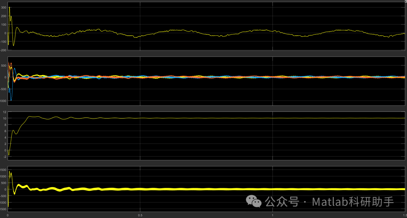Click the 6 tick label on the third plot
407x218 pixels.
[x=5, y=131]
